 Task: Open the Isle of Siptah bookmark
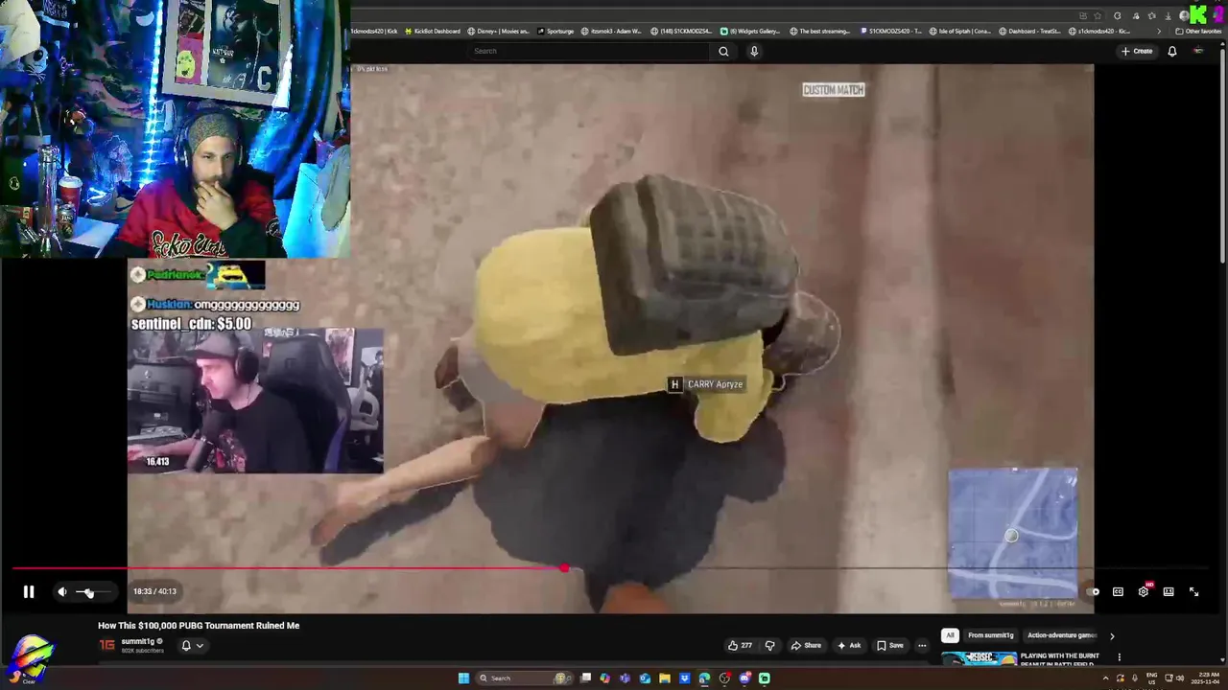coord(961,31)
